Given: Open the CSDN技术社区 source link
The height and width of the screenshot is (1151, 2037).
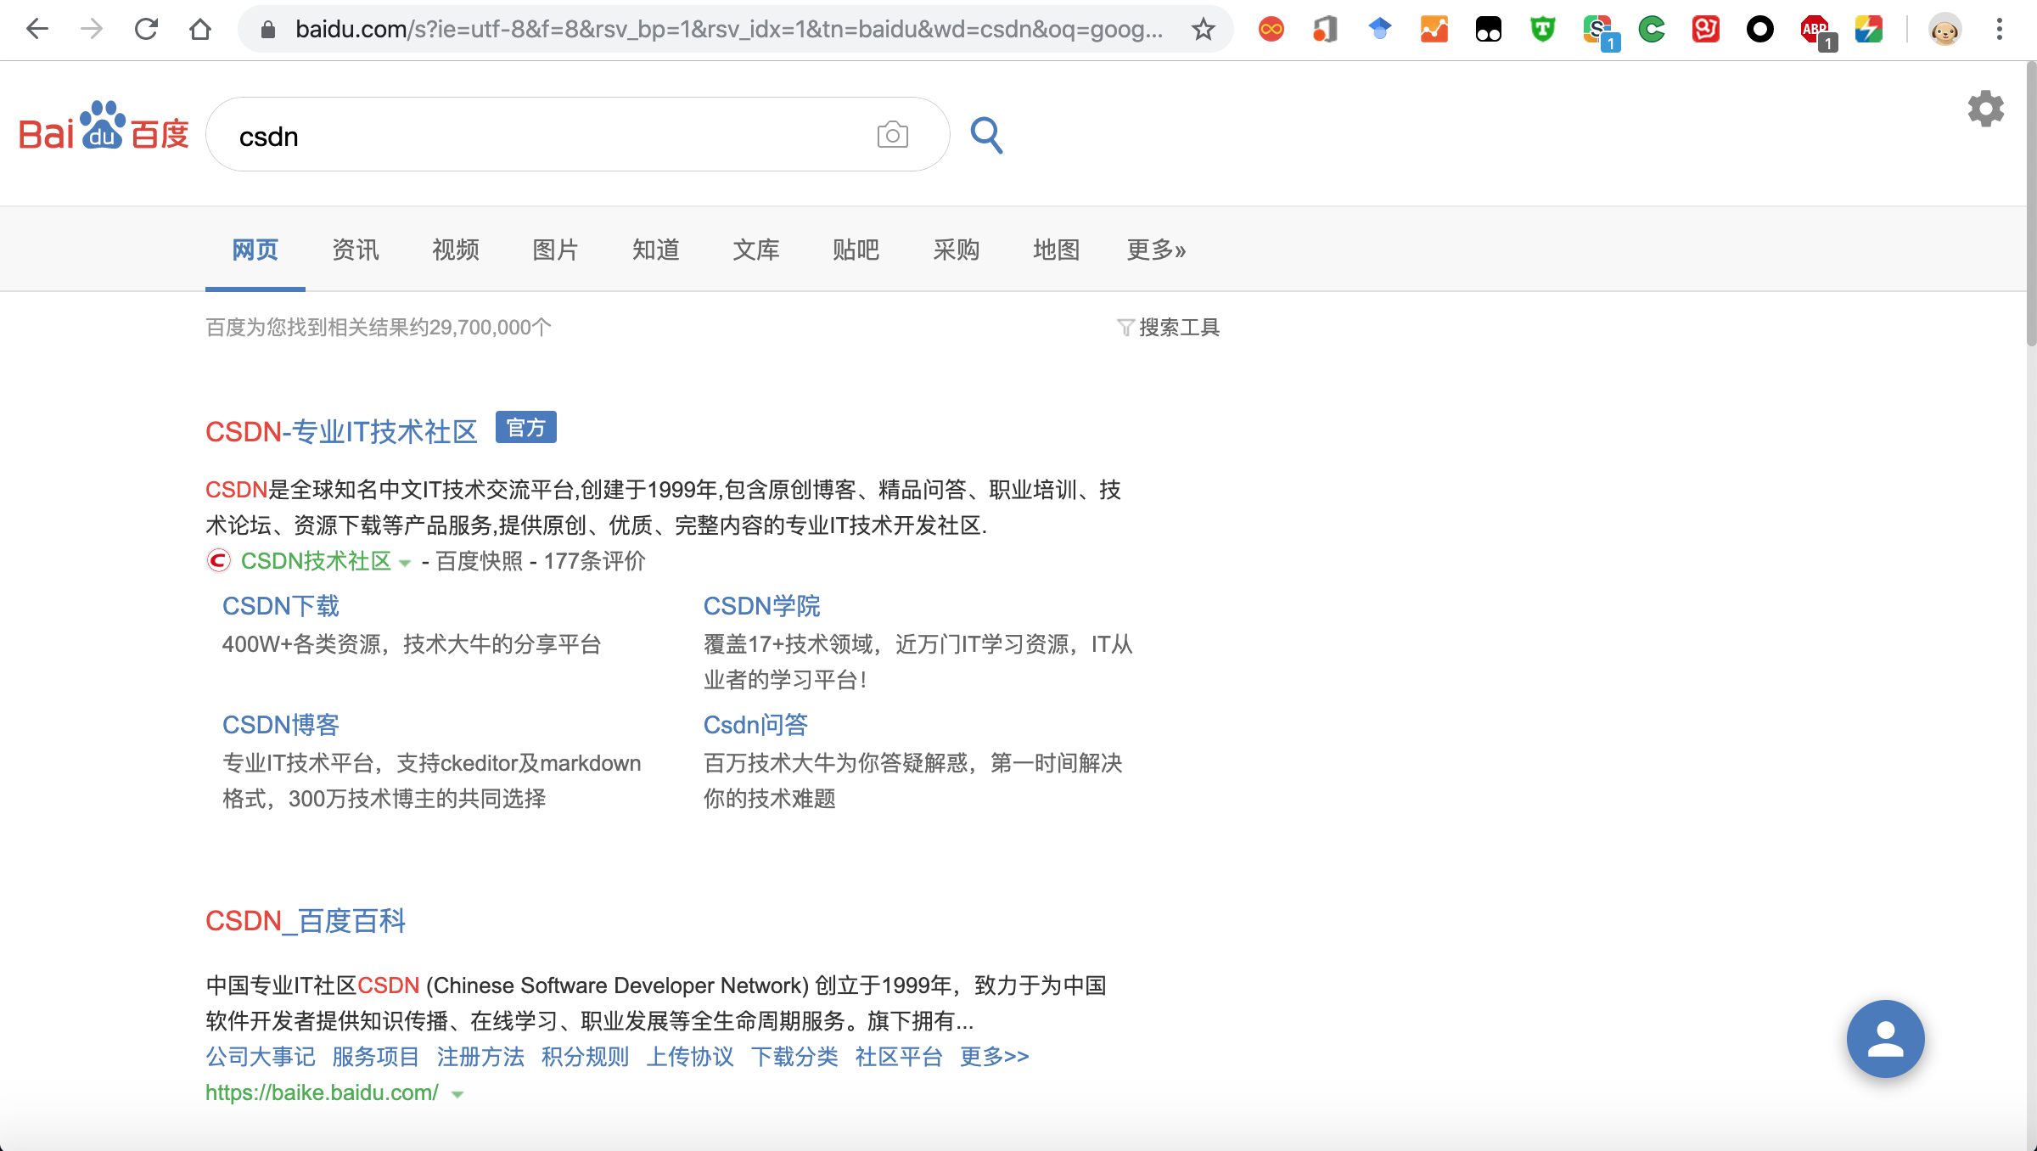Looking at the screenshot, I should tap(316, 561).
